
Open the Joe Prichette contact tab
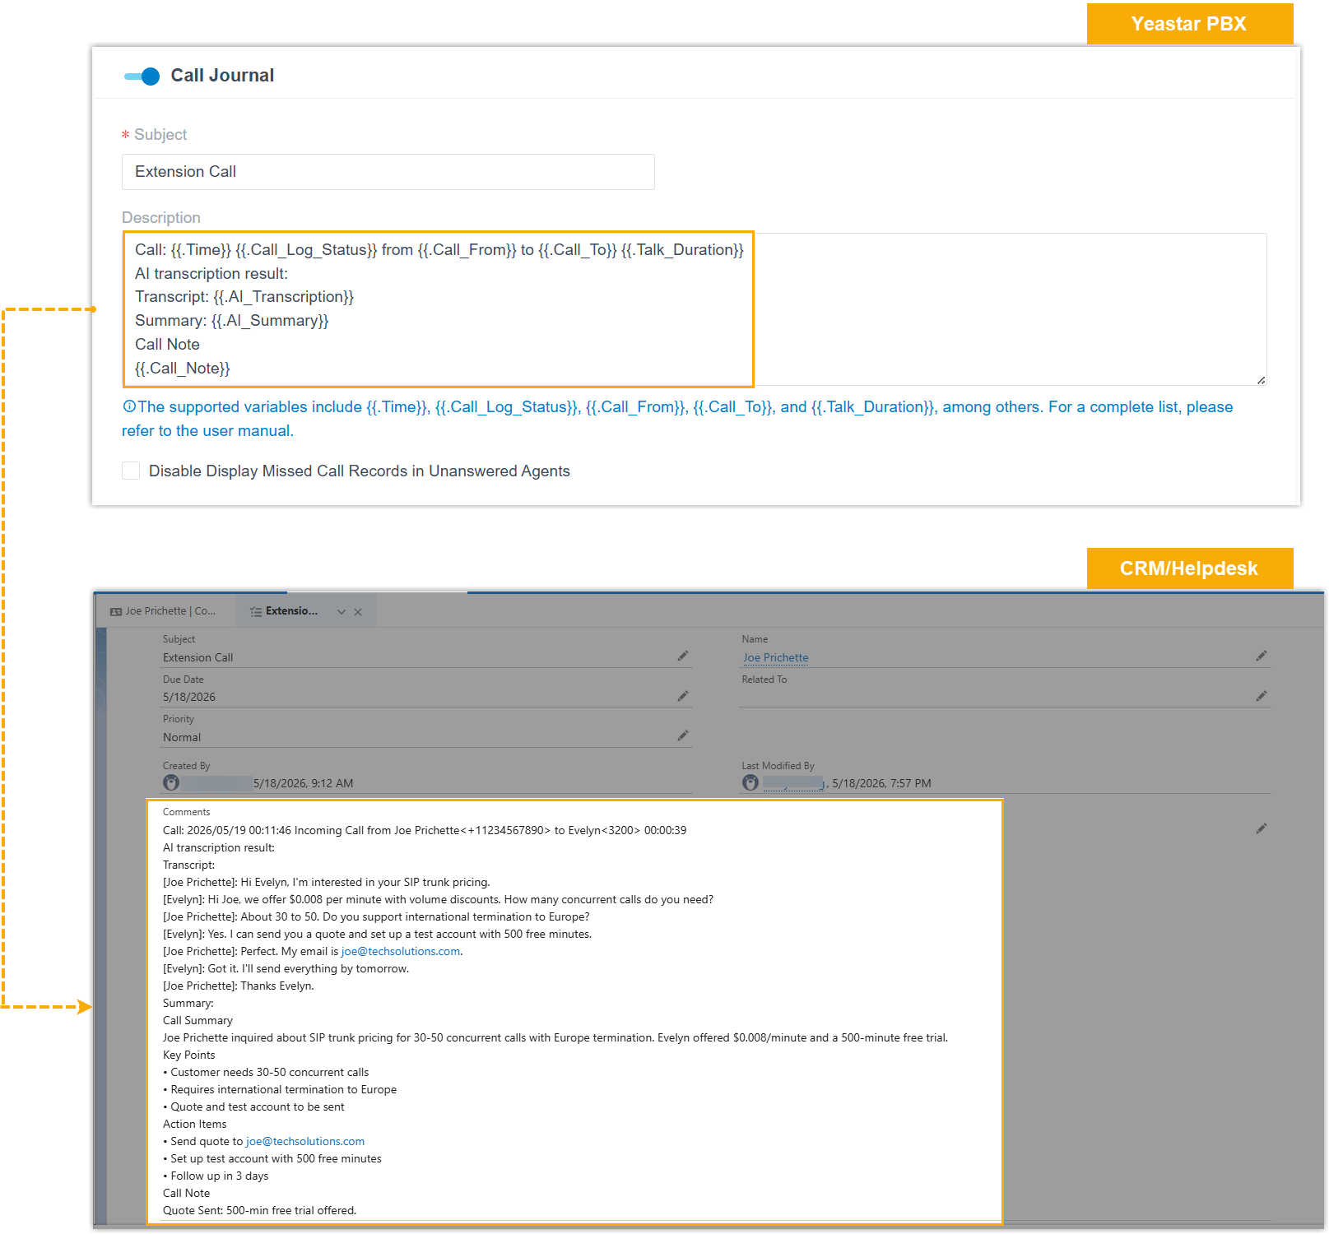pos(163,611)
